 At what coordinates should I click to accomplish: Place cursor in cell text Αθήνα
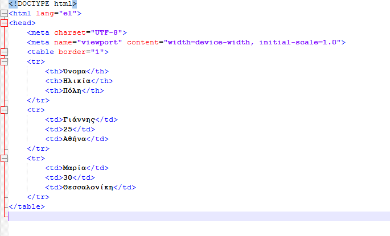click(75, 139)
